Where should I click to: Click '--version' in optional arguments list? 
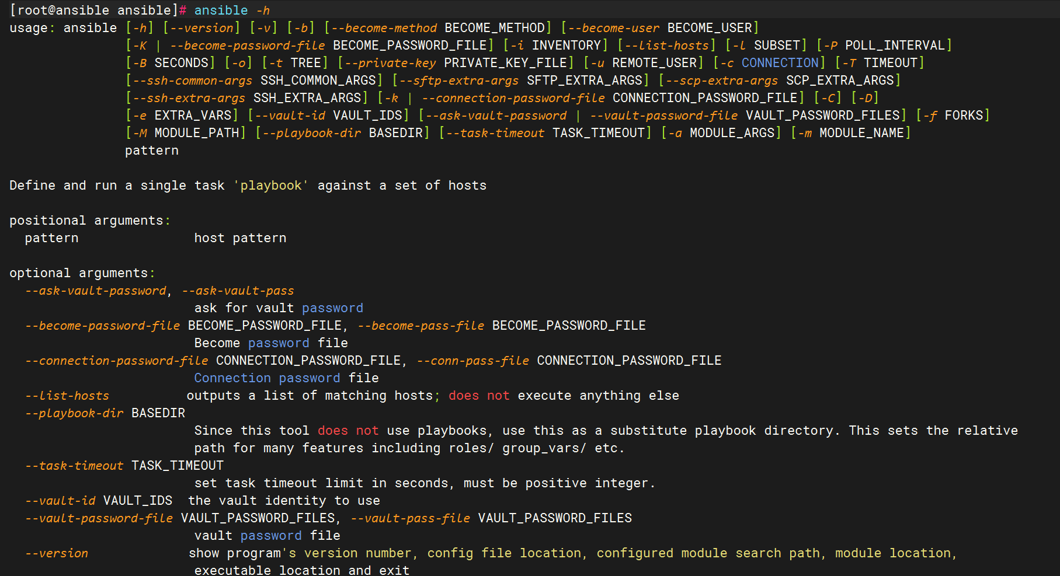(x=57, y=553)
